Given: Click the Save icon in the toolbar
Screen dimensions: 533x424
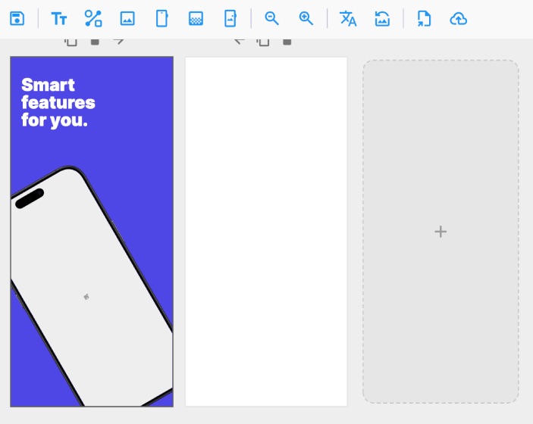Looking at the screenshot, I should point(17,18).
